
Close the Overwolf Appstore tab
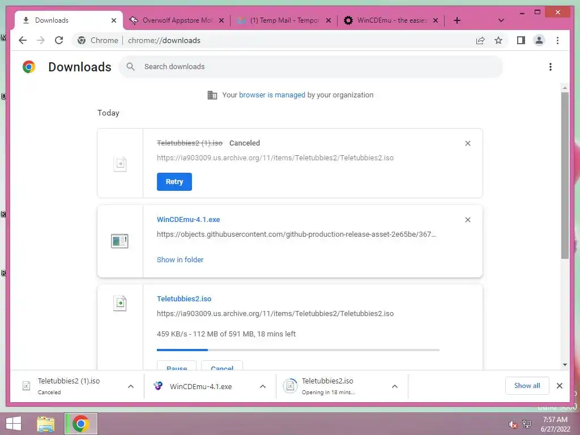click(x=221, y=20)
